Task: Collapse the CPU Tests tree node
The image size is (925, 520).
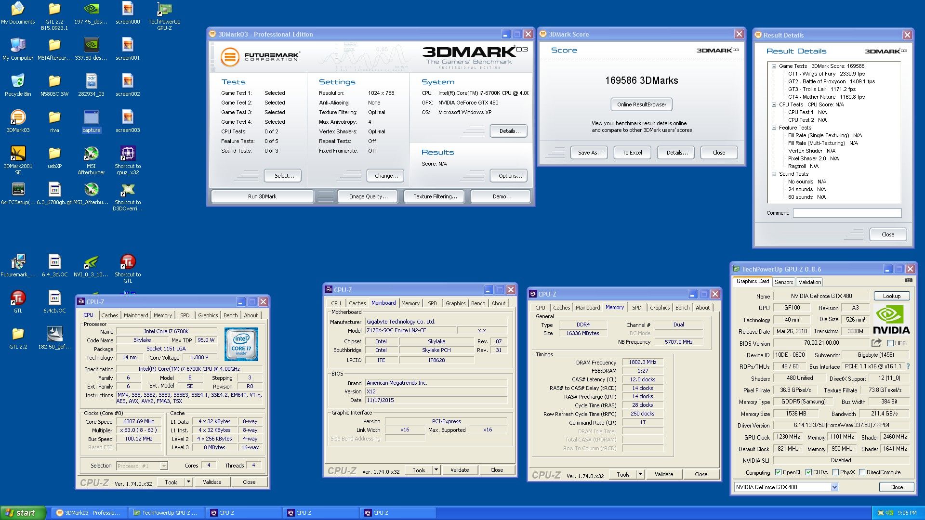Action: (774, 104)
